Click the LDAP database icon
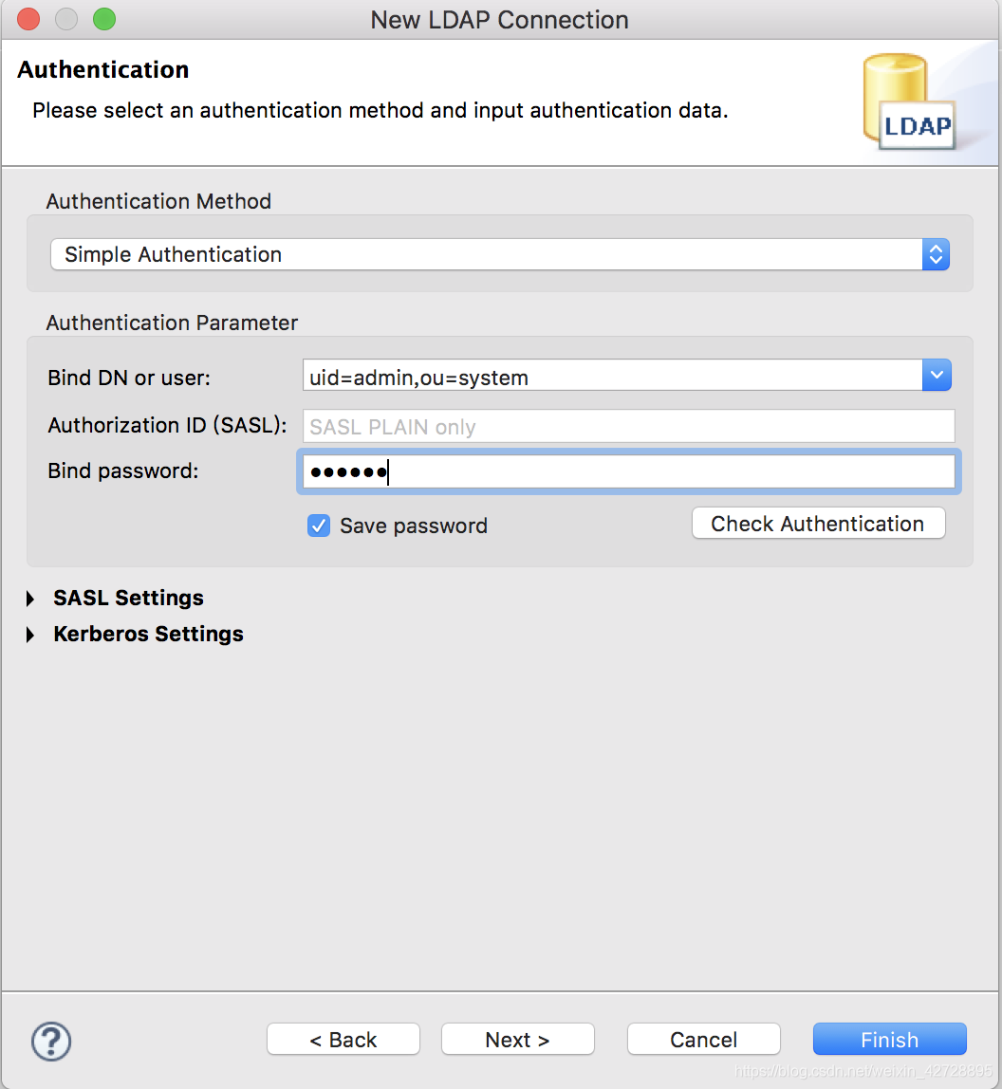The width and height of the screenshot is (1002, 1089). coord(906,100)
